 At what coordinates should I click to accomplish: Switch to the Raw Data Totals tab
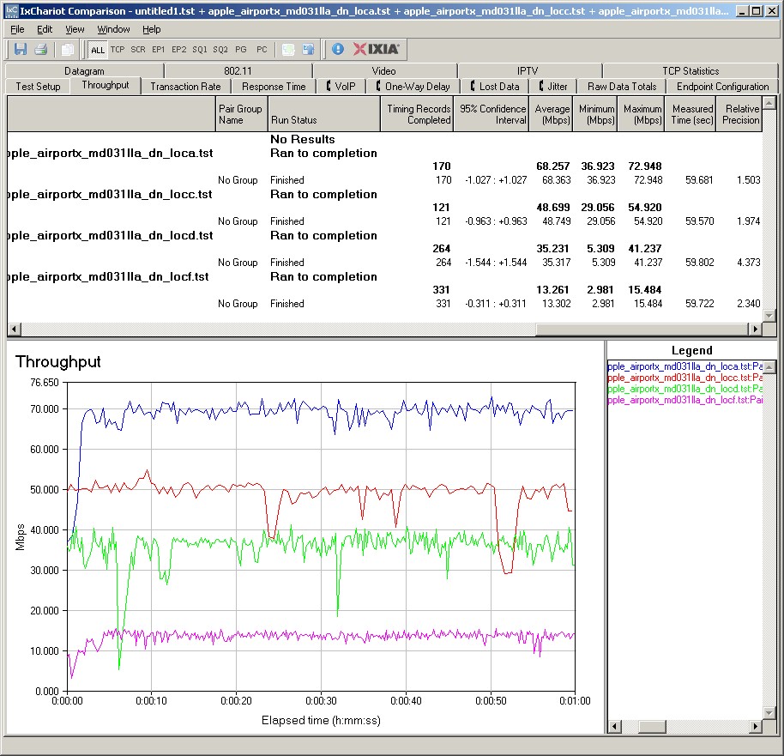622,87
